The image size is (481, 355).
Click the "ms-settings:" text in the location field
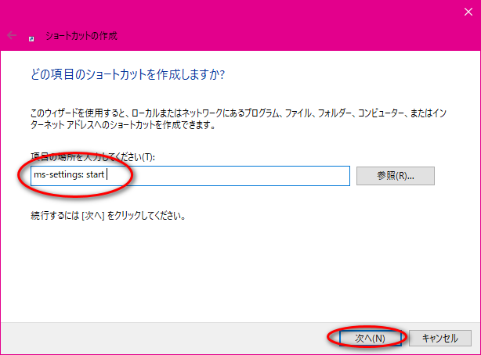56,175
